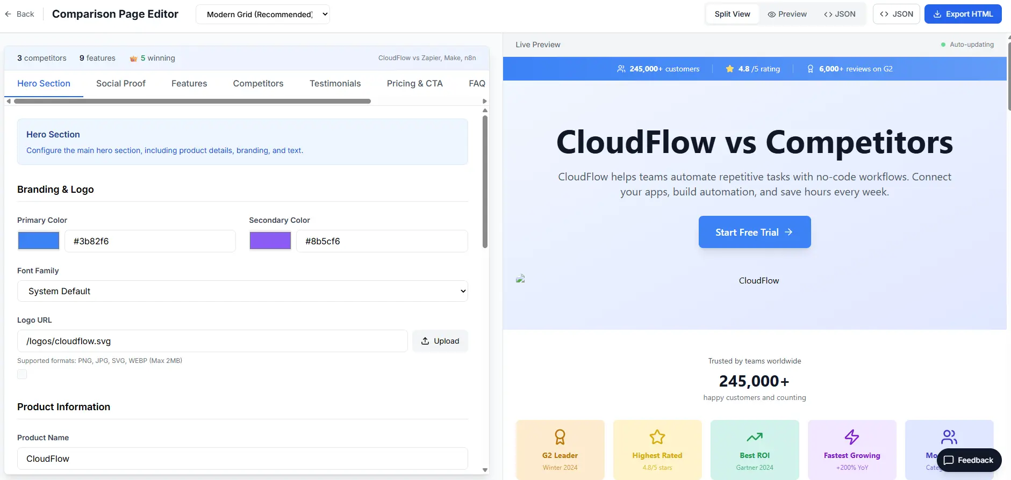Image resolution: width=1011 pixels, height=480 pixels.
Task: Click the Fastest Growing lightning bolt icon
Action: (852, 437)
